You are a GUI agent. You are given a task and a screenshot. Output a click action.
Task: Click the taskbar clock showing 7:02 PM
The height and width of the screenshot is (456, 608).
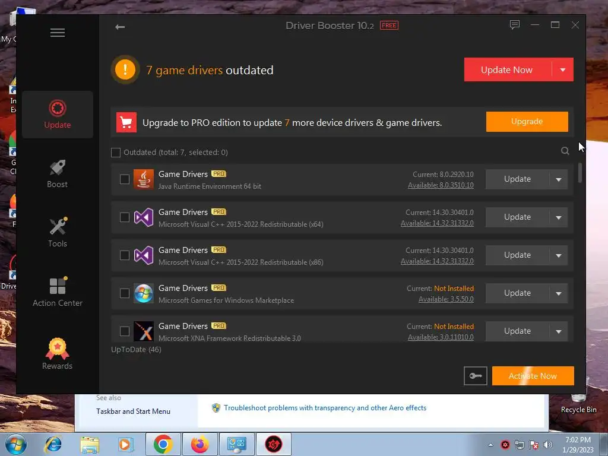[x=578, y=445]
